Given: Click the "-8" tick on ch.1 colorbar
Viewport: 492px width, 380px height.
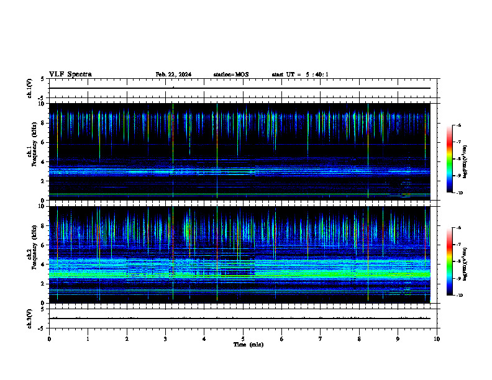Looking at the screenshot, I should (x=458, y=159).
